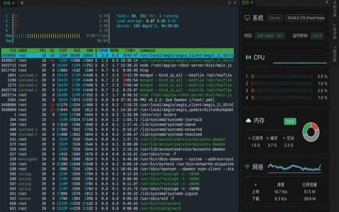
Task: Click the 下载 6.3 K/s speed value
Action: pyautogui.click(x=281, y=199)
